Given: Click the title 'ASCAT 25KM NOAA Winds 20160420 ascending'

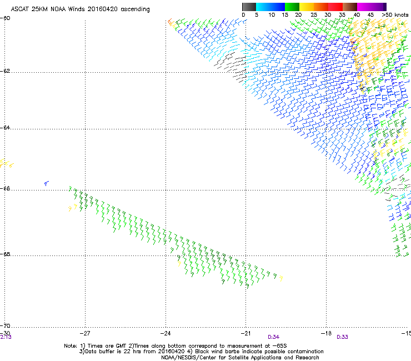Looking at the screenshot, I should point(80,9).
